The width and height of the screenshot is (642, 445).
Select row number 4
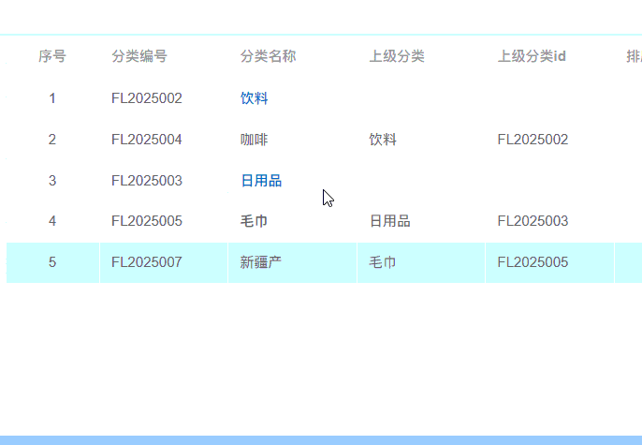[52, 221]
